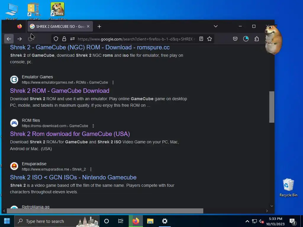Click the taskbar search box
This screenshot has height=227, width=303.
57,221
